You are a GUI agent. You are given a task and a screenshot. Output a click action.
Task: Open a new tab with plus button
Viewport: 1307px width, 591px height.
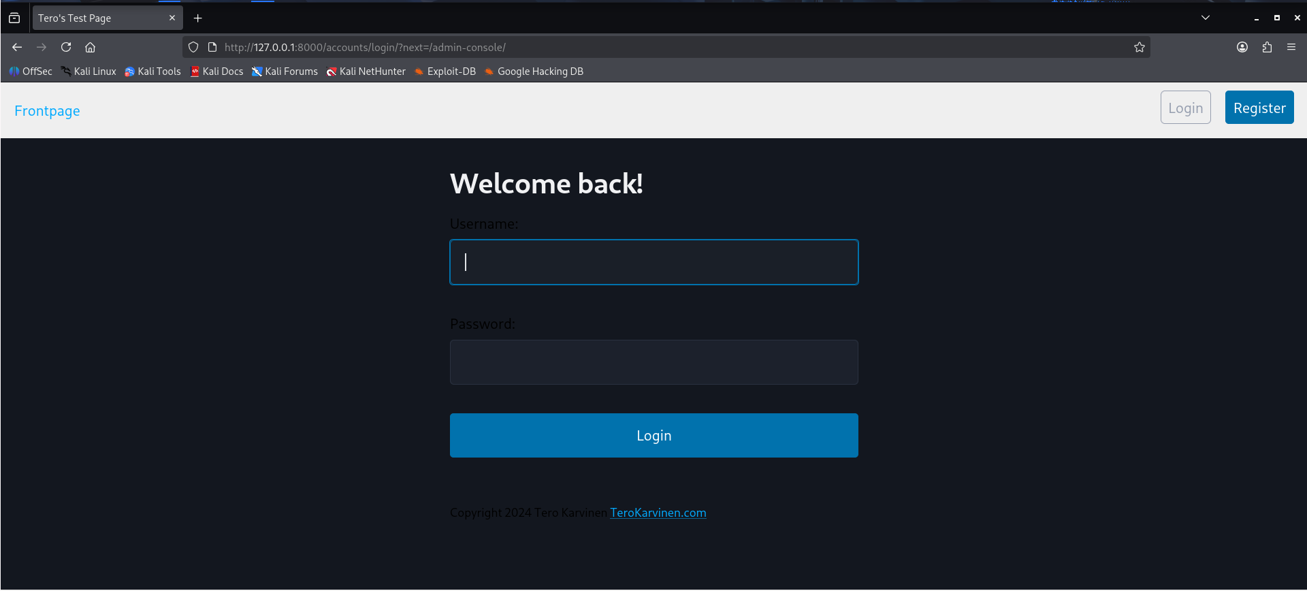tap(198, 18)
